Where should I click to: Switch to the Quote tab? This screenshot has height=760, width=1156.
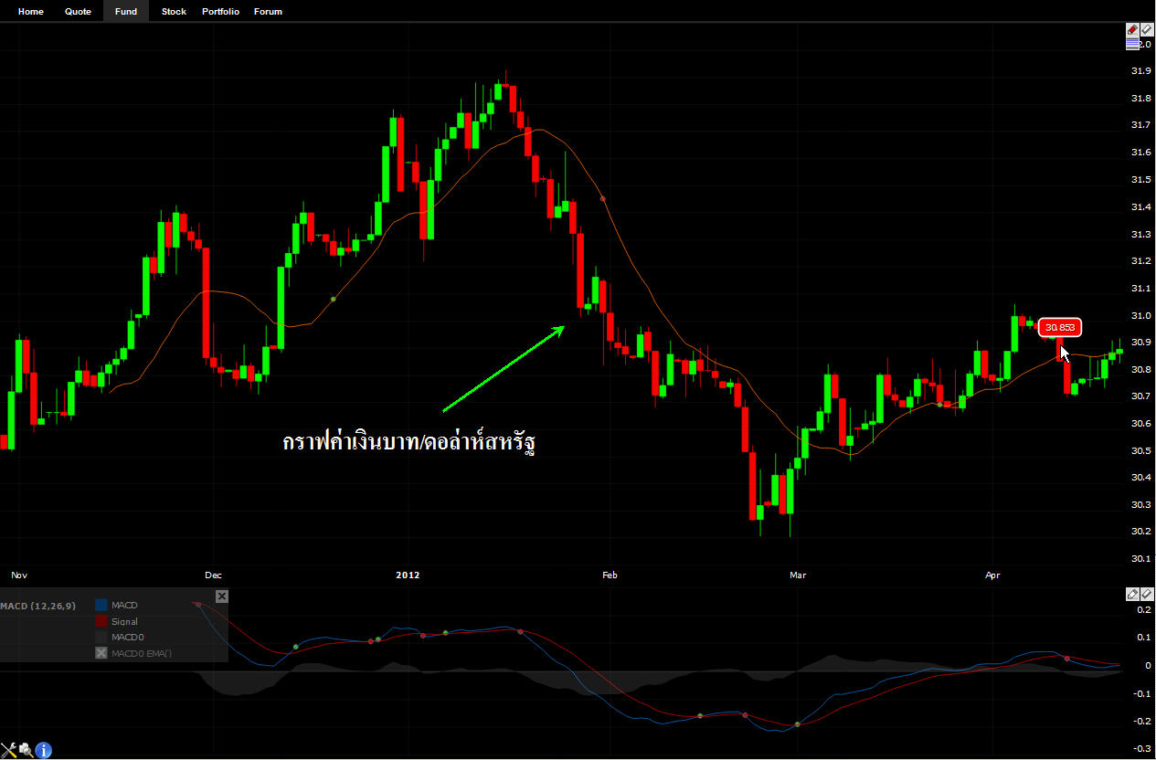click(78, 12)
